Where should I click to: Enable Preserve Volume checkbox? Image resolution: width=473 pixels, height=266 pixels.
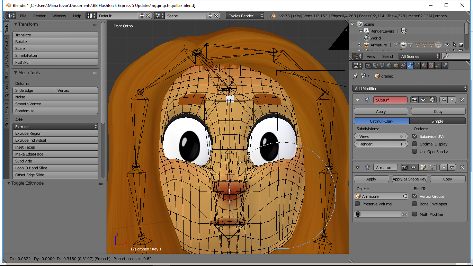(357, 204)
